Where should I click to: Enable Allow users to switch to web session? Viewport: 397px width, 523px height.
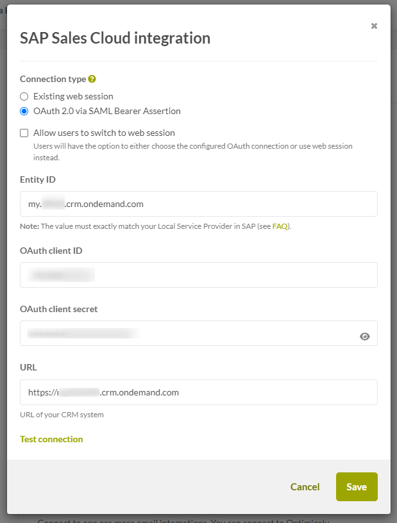point(24,133)
